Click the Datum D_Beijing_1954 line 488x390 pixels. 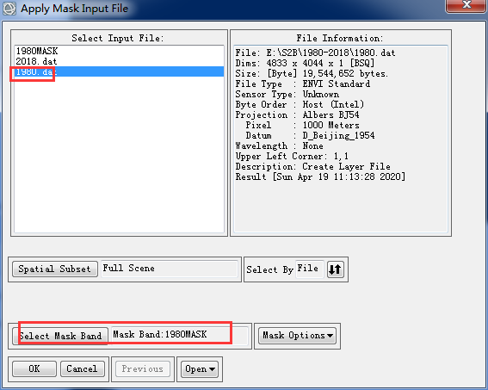tap(310, 135)
